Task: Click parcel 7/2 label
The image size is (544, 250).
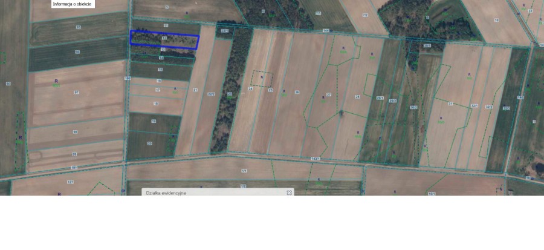Action: 364,15
